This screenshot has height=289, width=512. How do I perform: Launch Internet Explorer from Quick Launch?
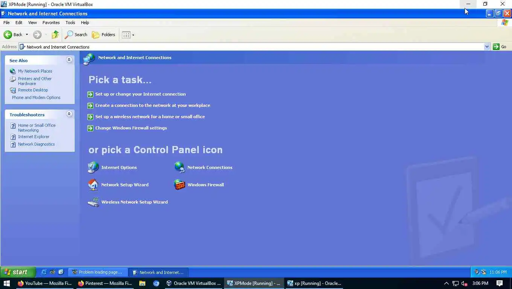click(44, 272)
